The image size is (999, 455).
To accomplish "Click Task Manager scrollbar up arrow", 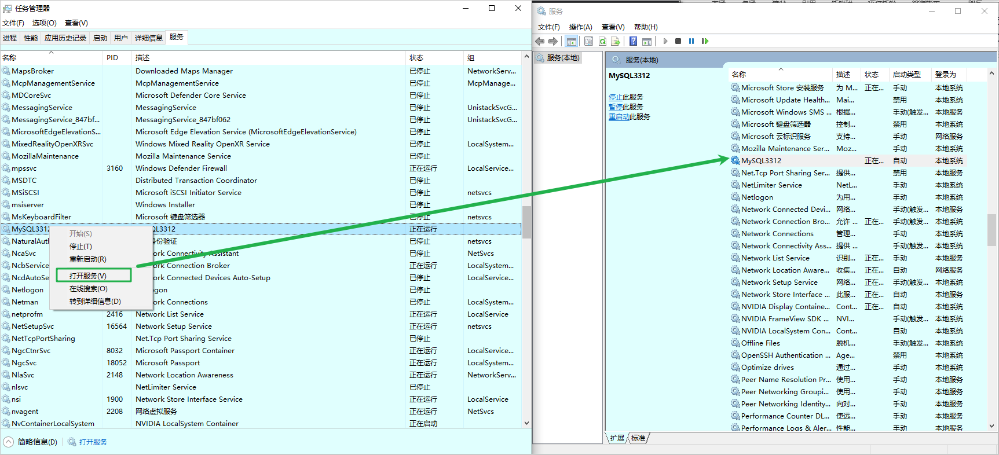I will click(526, 57).
